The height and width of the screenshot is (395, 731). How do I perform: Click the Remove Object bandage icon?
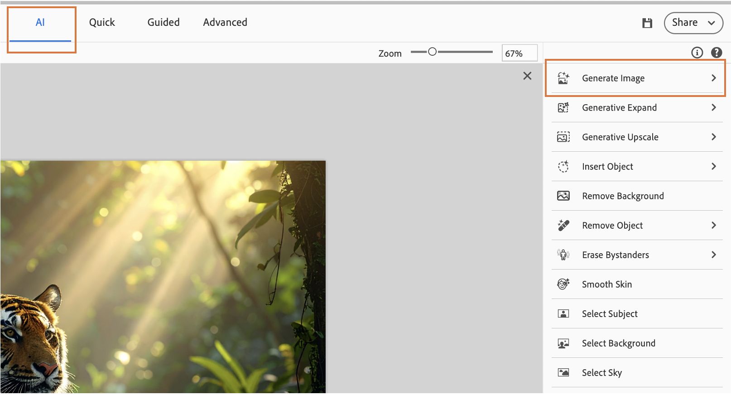[563, 225]
